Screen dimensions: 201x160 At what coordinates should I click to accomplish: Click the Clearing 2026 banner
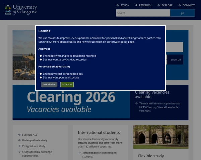(71, 104)
